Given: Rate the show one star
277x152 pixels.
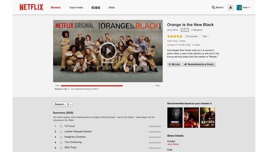Looking at the screenshot, I should (x=168, y=36).
